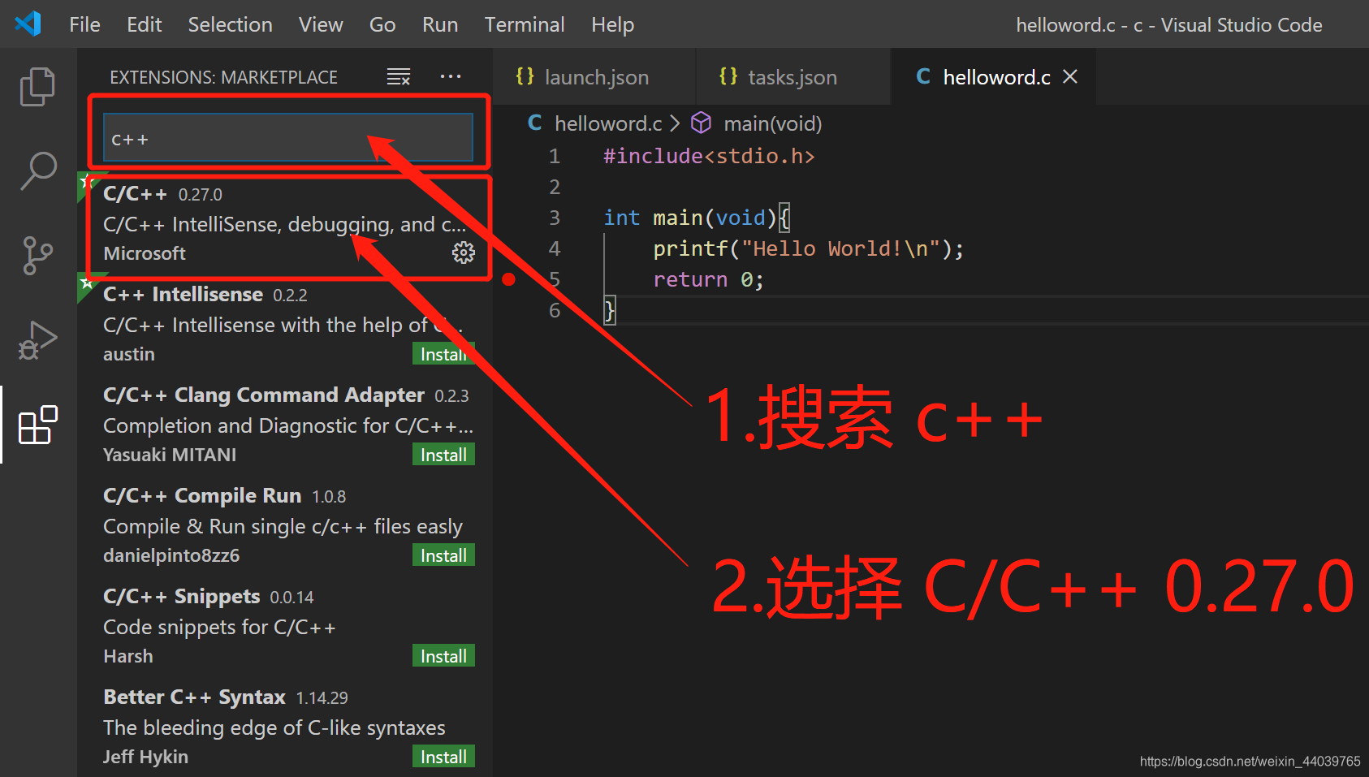Open the Selection menu
The width and height of the screenshot is (1369, 777).
coord(230,24)
